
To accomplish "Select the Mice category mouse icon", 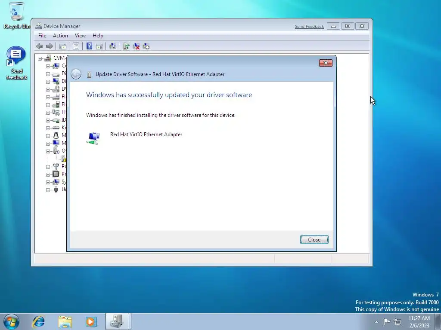I will click(56, 135).
